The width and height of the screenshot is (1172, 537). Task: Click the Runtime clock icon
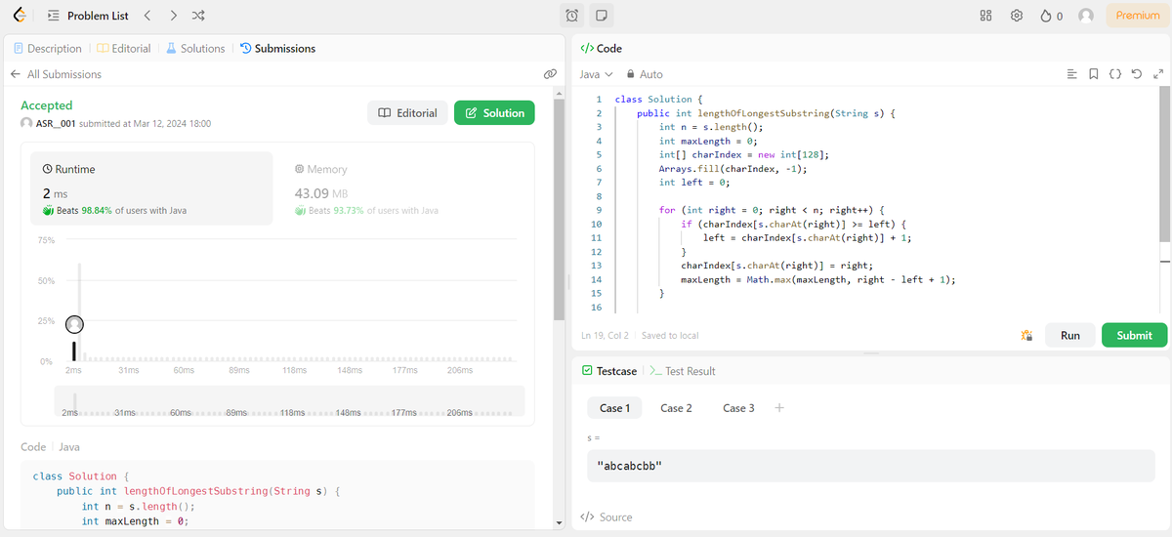[47, 169]
